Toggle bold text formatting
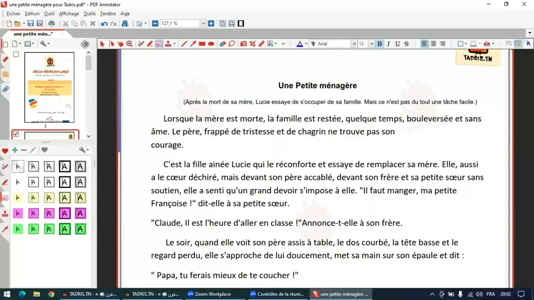 [x=379, y=44]
